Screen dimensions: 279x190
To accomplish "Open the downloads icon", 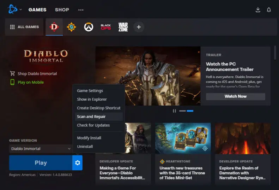I will pos(258,10).
